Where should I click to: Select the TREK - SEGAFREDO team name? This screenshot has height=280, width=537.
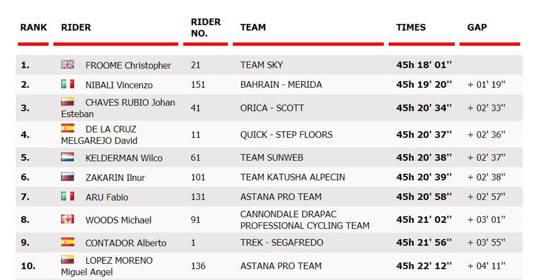[281, 243]
